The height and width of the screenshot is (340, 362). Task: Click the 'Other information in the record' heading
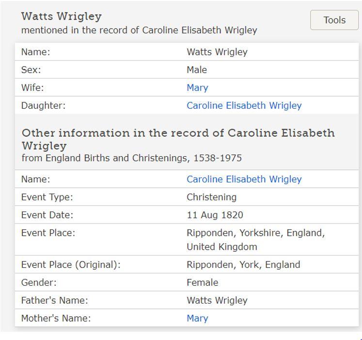pyautogui.click(x=178, y=139)
